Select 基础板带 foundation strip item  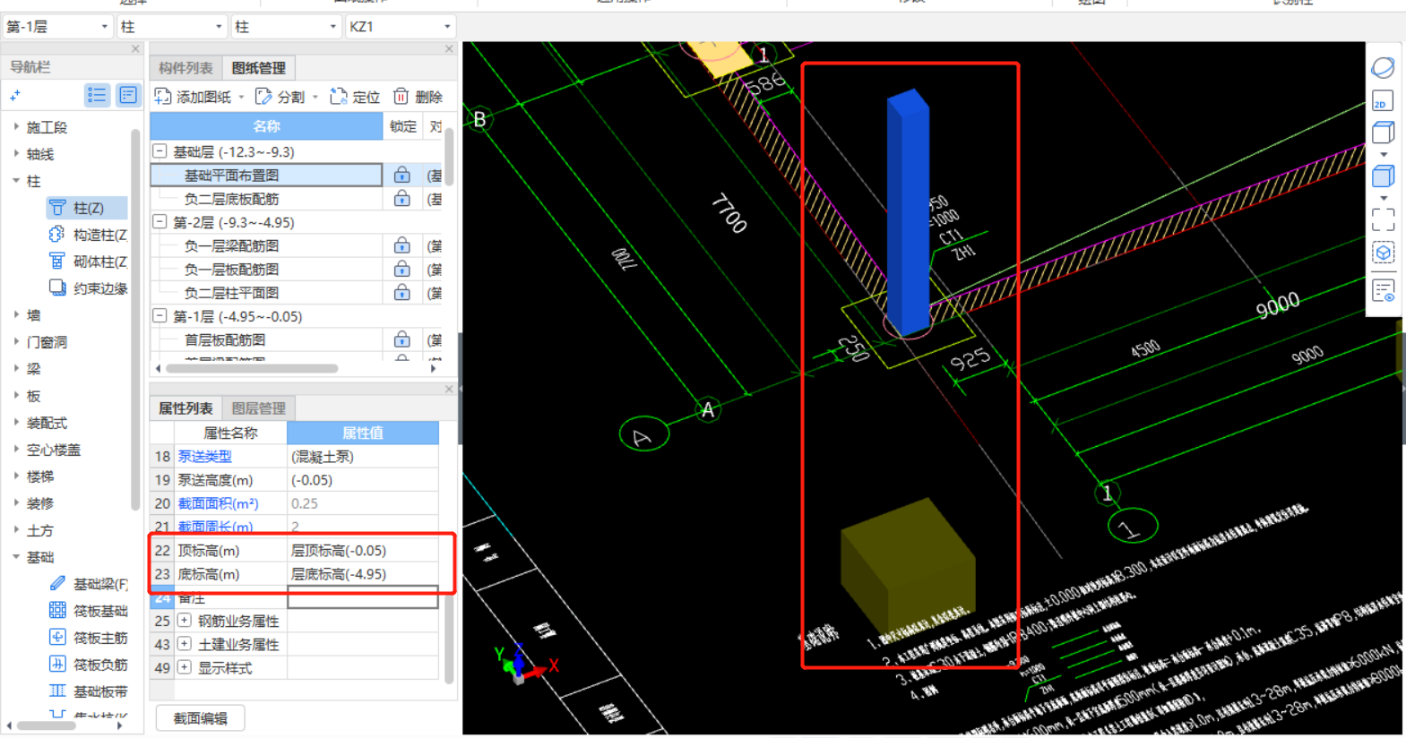tap(87, 691)
